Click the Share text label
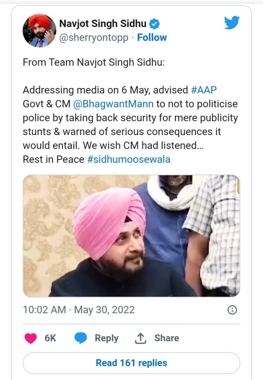 point(167,338)
